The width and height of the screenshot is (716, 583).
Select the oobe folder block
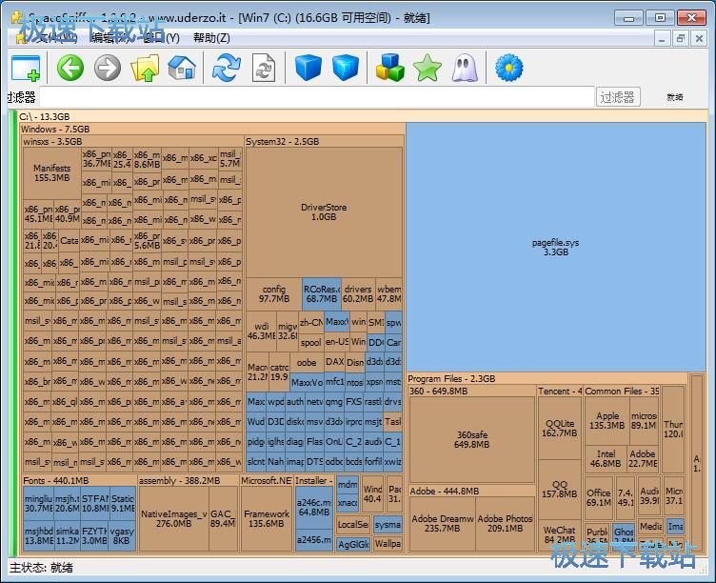[x=307, y=362]
